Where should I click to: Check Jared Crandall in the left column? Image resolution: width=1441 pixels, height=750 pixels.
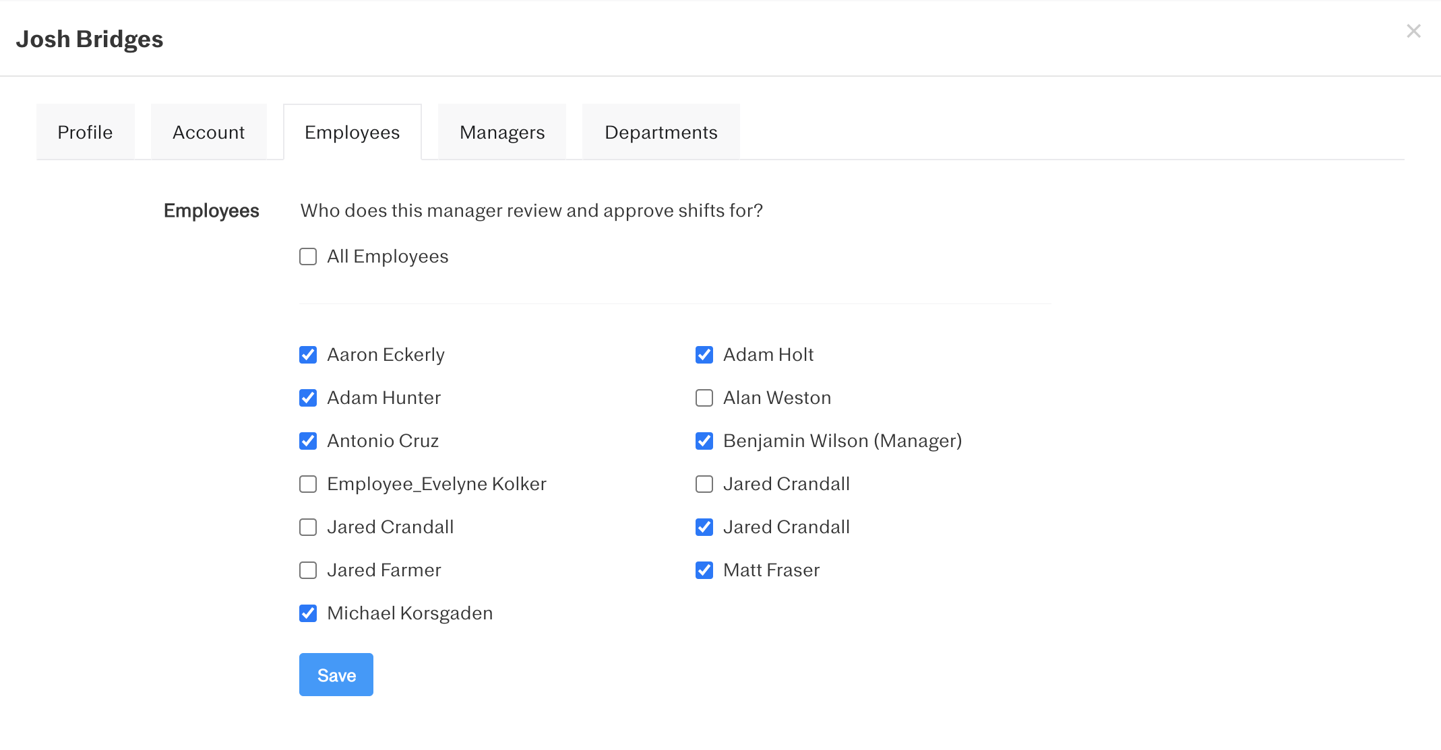(x=308, y=527)
